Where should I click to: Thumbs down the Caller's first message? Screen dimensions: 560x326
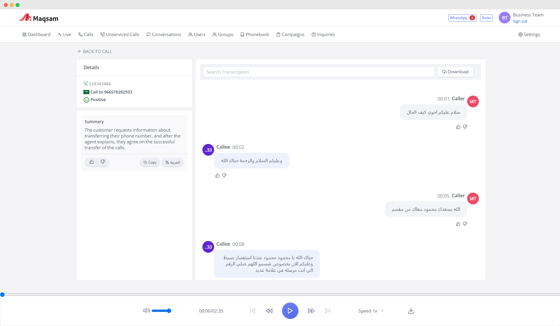pyautogui.click(x=465, y=127)
